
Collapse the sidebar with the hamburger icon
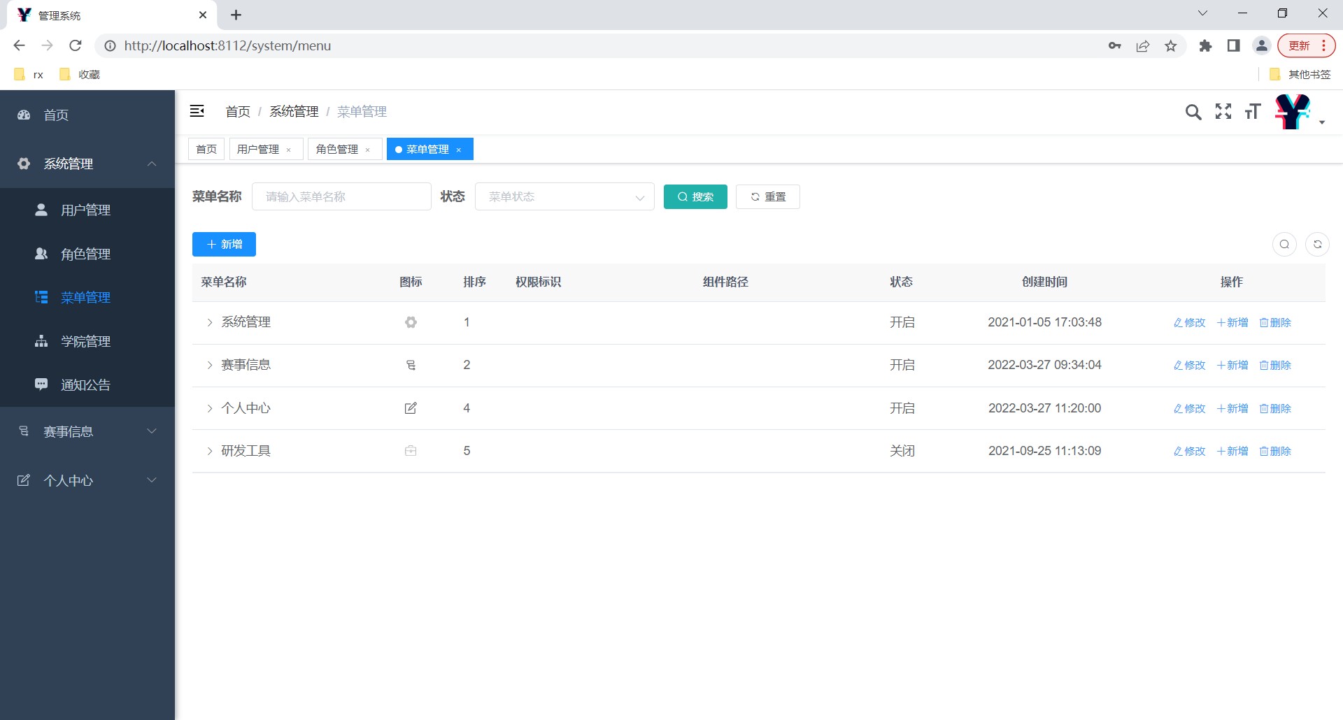tap(197, 111)
